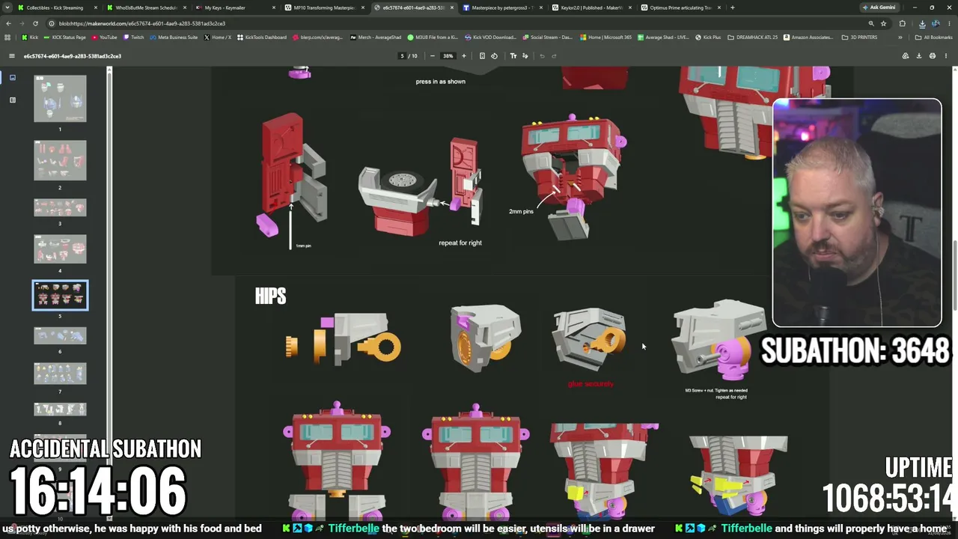Viewport: 958px width, 539px height.
Task: Select the PDF text annotation tool
Action: (x=513, y=56)
